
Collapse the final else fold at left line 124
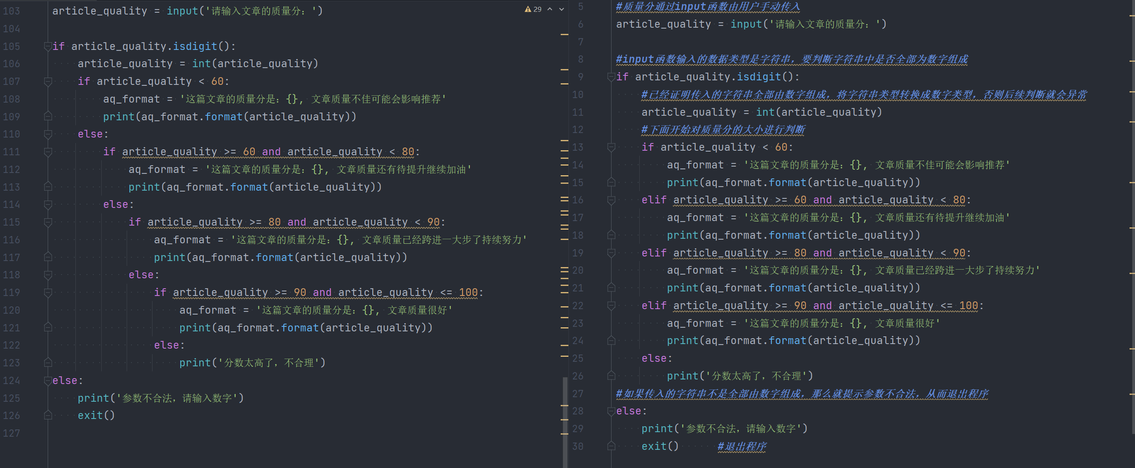point(48,380)
